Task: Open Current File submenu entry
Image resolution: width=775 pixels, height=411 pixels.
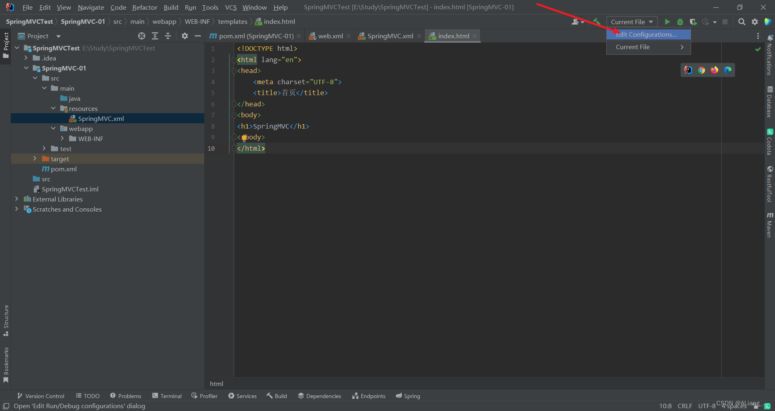Action: tap(649, 47)
